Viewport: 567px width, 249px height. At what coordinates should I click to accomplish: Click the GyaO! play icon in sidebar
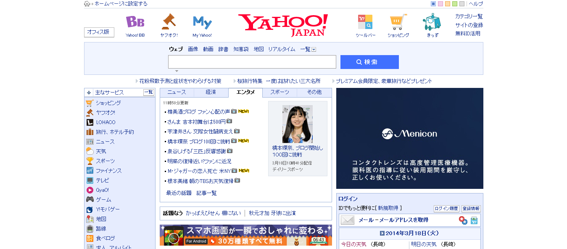coord(90,190)
